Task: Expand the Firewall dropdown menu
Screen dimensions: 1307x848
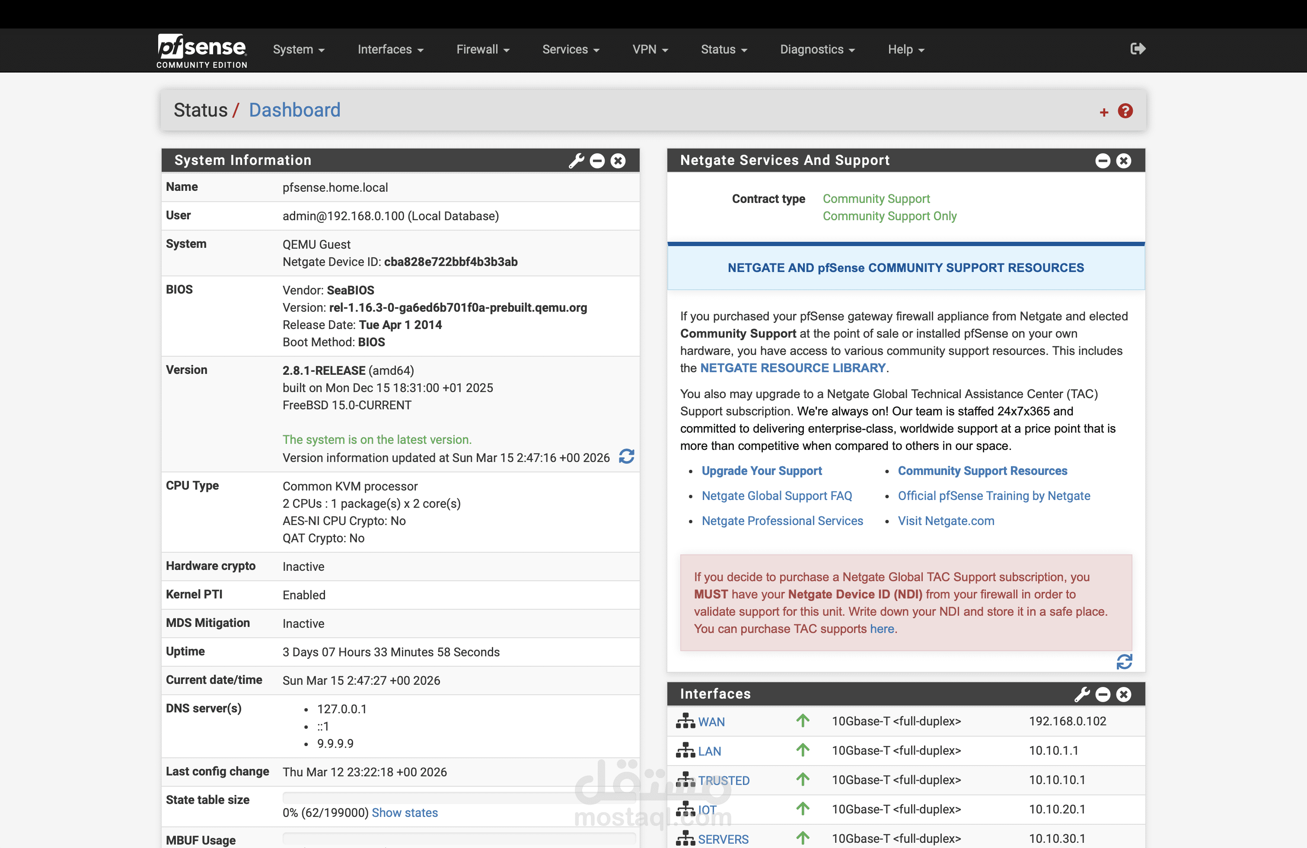Action: pos(483,49)
